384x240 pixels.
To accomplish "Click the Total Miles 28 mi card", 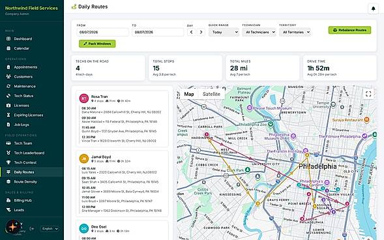I will pos(263,68).
